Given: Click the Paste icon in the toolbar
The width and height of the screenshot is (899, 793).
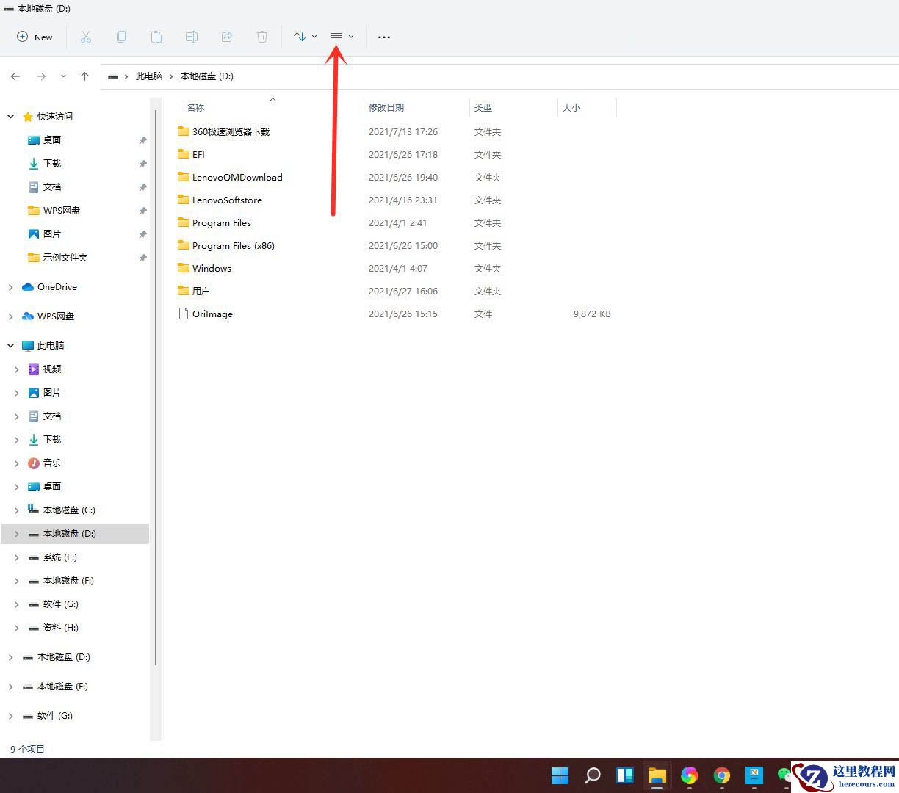Looking at the screenshot, I should click(156, 37).
